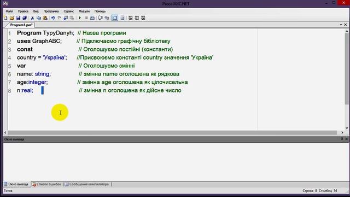Switch to the Сообщения компилятора tab
The image size is (350, 197).
(86, 184)
